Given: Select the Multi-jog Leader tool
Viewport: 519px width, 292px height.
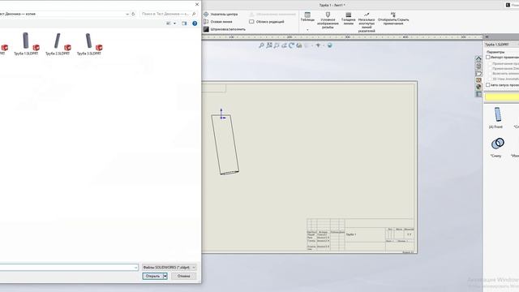Looking at the screenshot, I should point(367,23).
